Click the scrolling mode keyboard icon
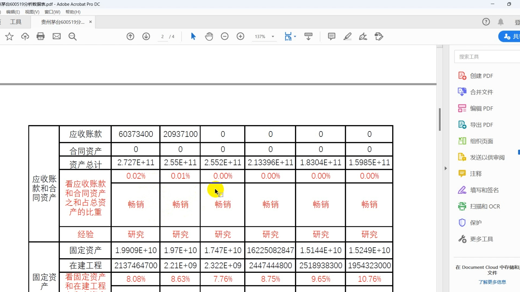 click(308, 36)
